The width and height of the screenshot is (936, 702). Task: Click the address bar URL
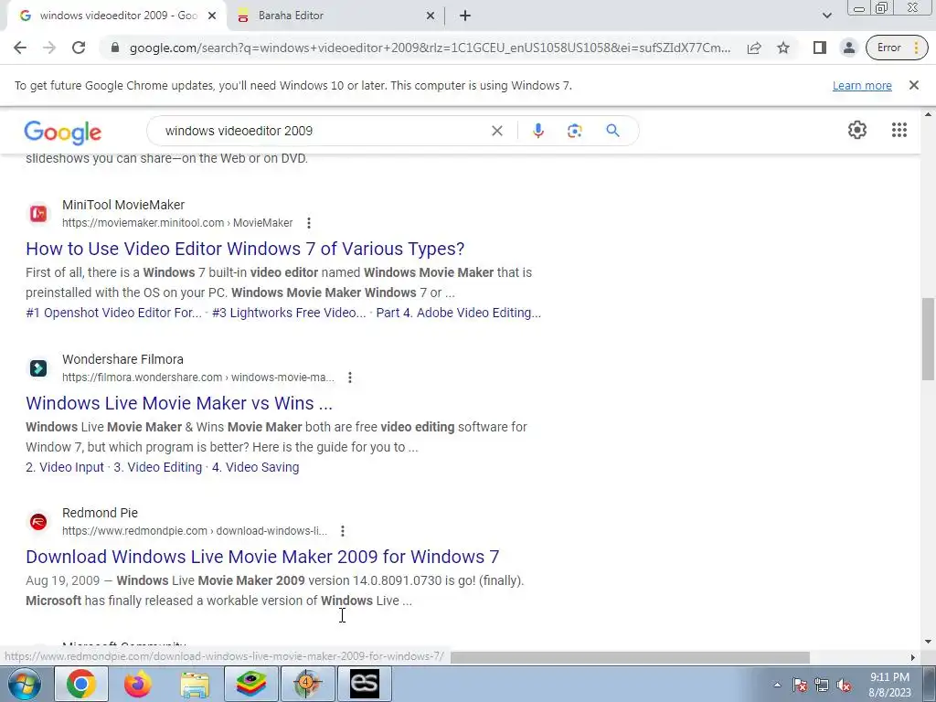(430, 48)
